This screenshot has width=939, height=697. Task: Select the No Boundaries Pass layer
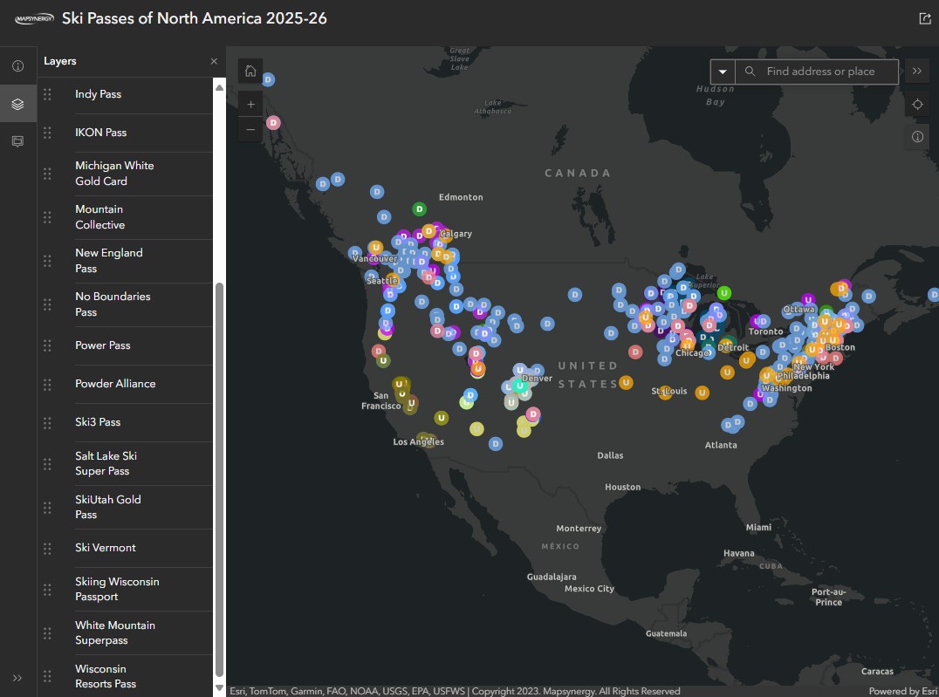click(112, 304)
